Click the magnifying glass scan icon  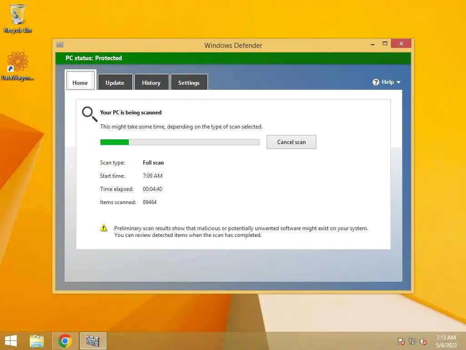pyautogui.click(x=90, y=114)
